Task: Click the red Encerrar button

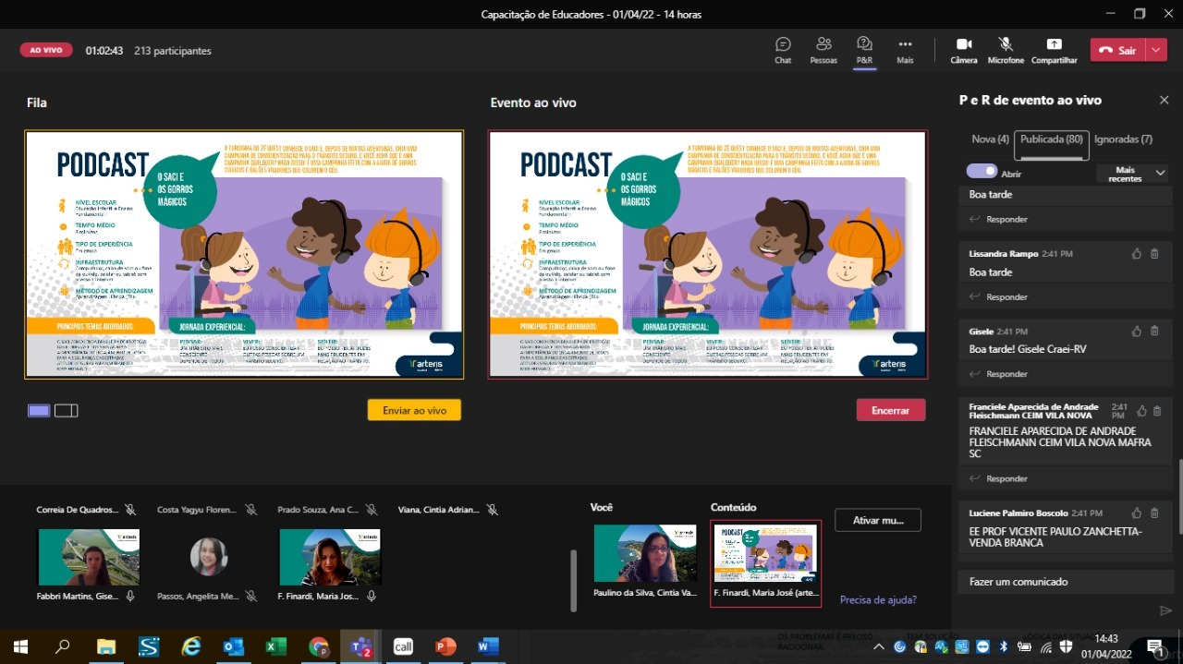Action: tap(890, 410)
